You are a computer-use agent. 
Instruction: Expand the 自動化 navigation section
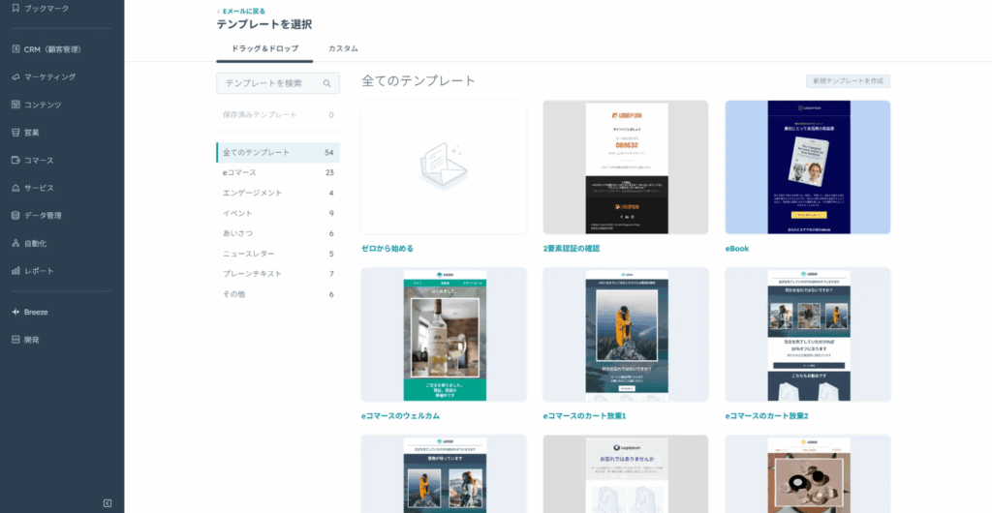35,243
